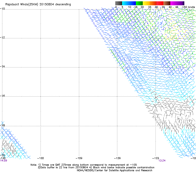Screen dimensions: 196x172
Task: Click the -135 longitude axis label
Action: (x=3, y=158)
